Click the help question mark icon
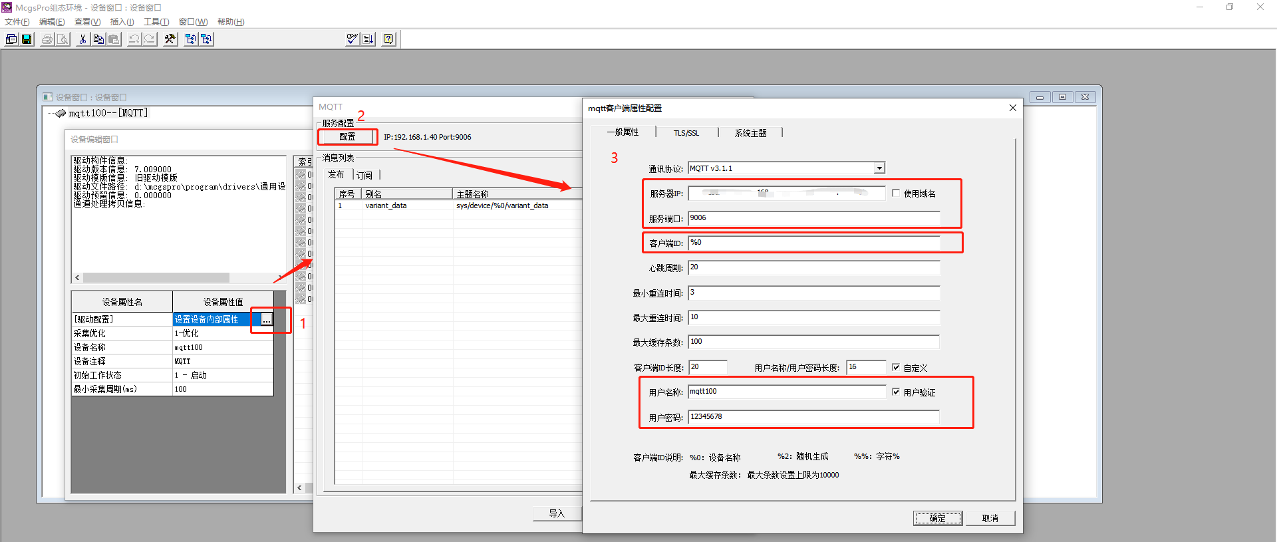Image resolution: width=1277 pixels, height=542 pixels. (x=388, y=39)
